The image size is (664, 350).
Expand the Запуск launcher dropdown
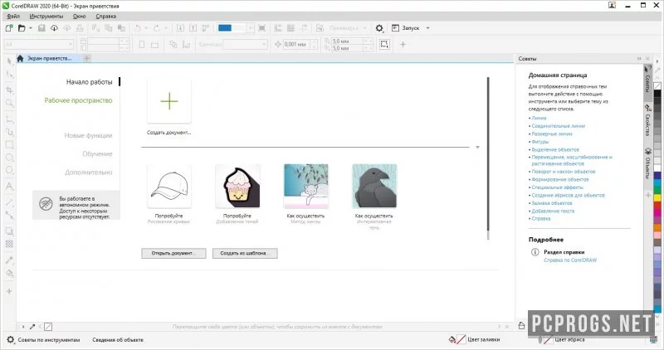pos(427,28)
